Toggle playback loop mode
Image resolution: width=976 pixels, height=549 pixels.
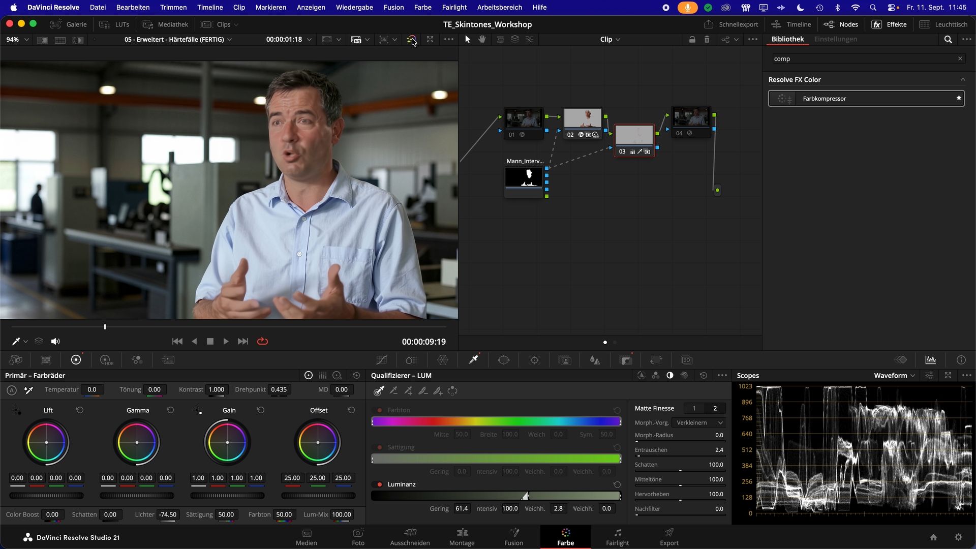[262, 341]
